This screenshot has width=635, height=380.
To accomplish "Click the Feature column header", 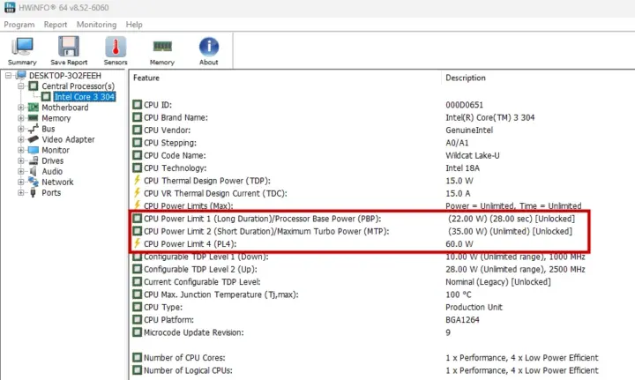I will tap(146, 78).
